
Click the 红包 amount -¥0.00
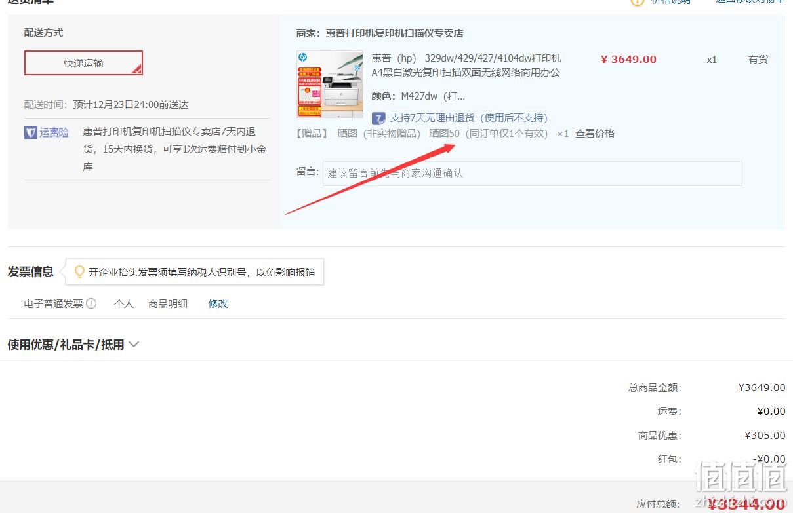click(x=769, y=459)
